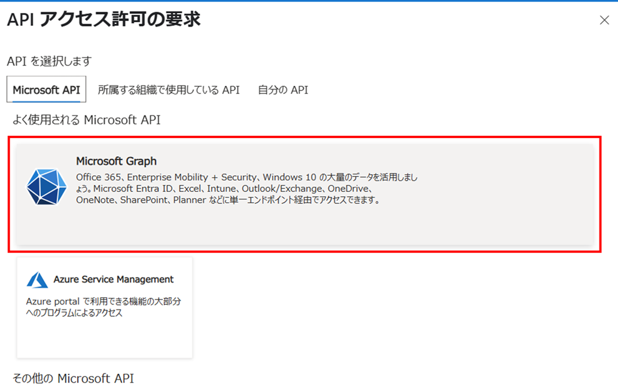Click the Office 365 description text in Graph card

pos(246,188)
